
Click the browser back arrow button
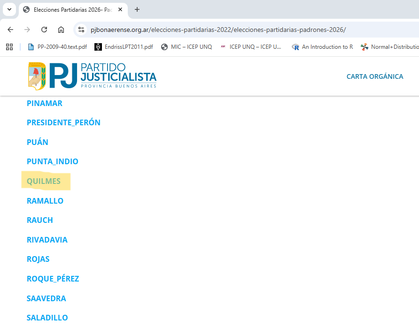point(10,30)
